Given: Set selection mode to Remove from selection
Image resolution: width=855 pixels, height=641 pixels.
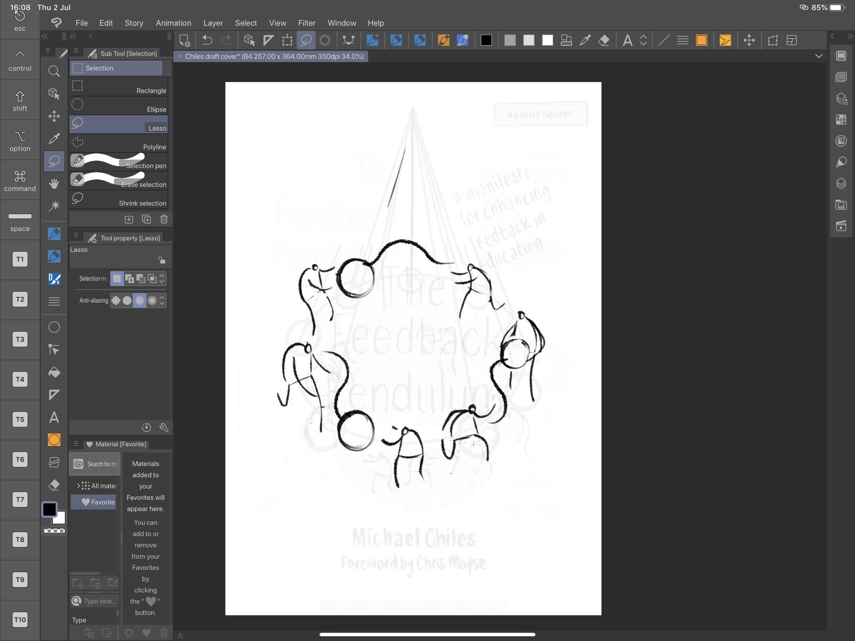Looking at the screenshot, I should point(141,279).
